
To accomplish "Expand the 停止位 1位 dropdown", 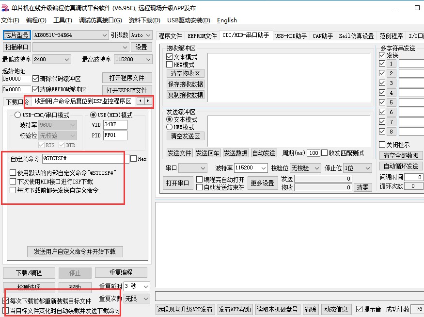I will [368, 168].
